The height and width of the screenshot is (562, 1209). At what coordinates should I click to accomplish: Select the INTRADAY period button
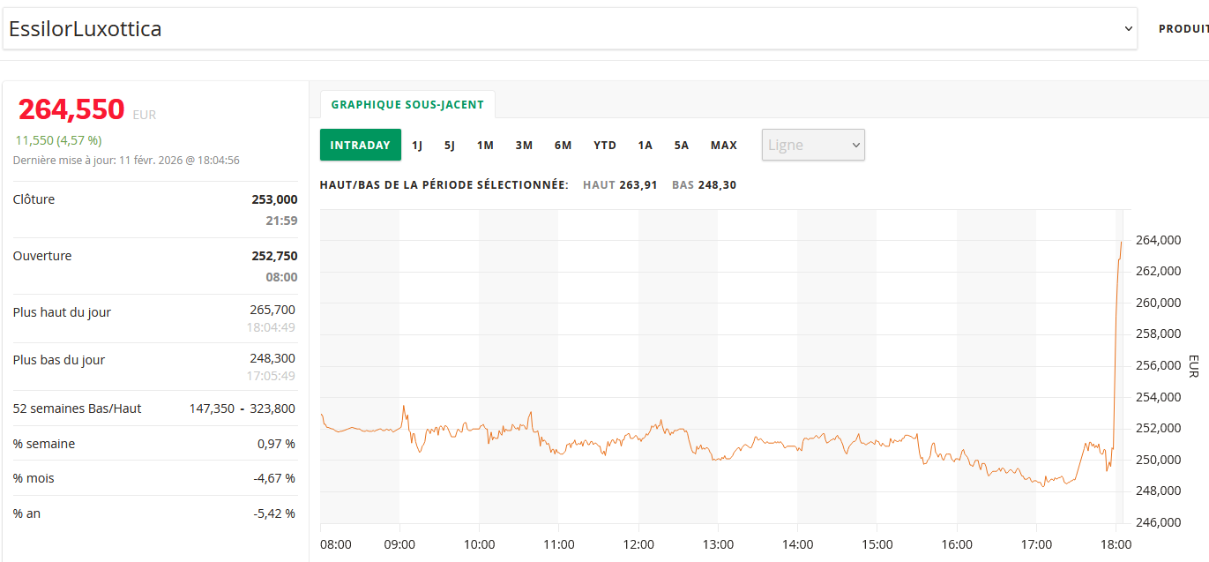[x=360, y=146]
